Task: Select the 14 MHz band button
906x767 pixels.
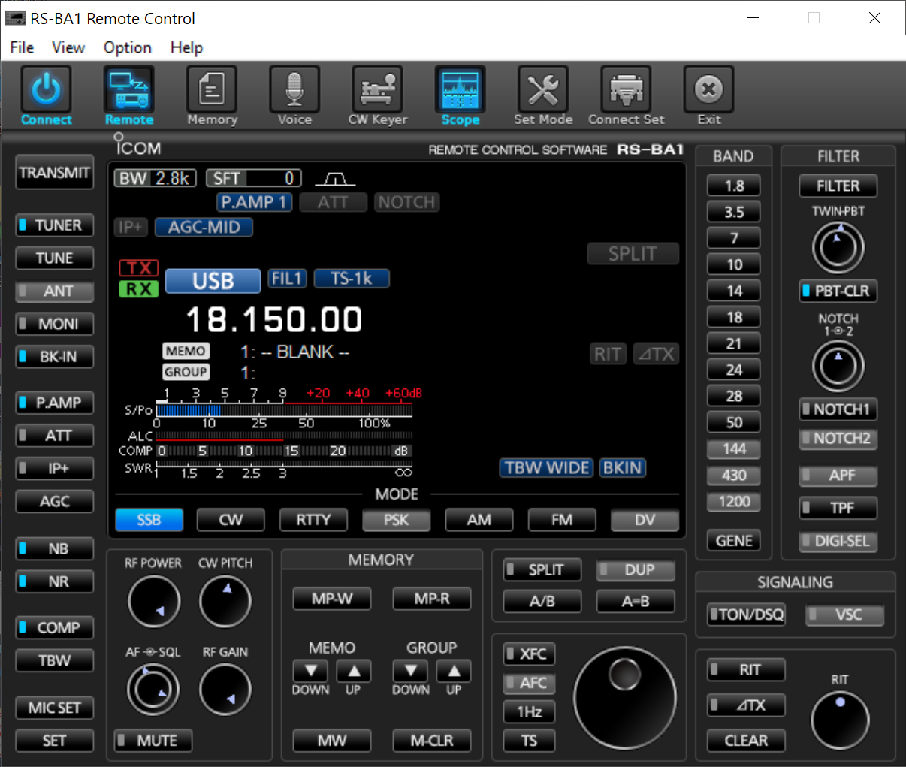Action: point(734,291)
